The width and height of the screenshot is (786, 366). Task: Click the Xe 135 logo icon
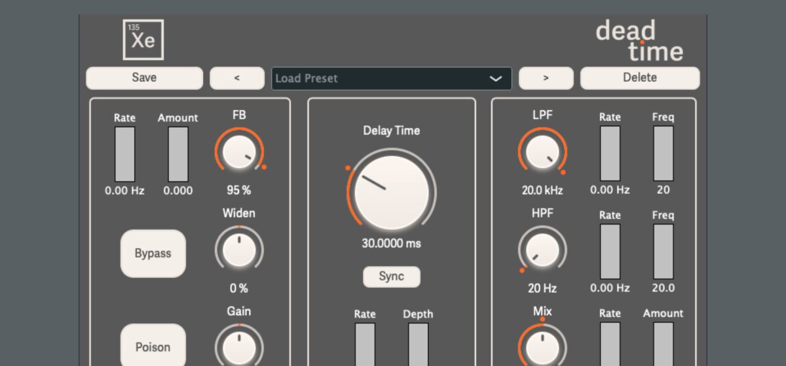[x=143, y=40]
